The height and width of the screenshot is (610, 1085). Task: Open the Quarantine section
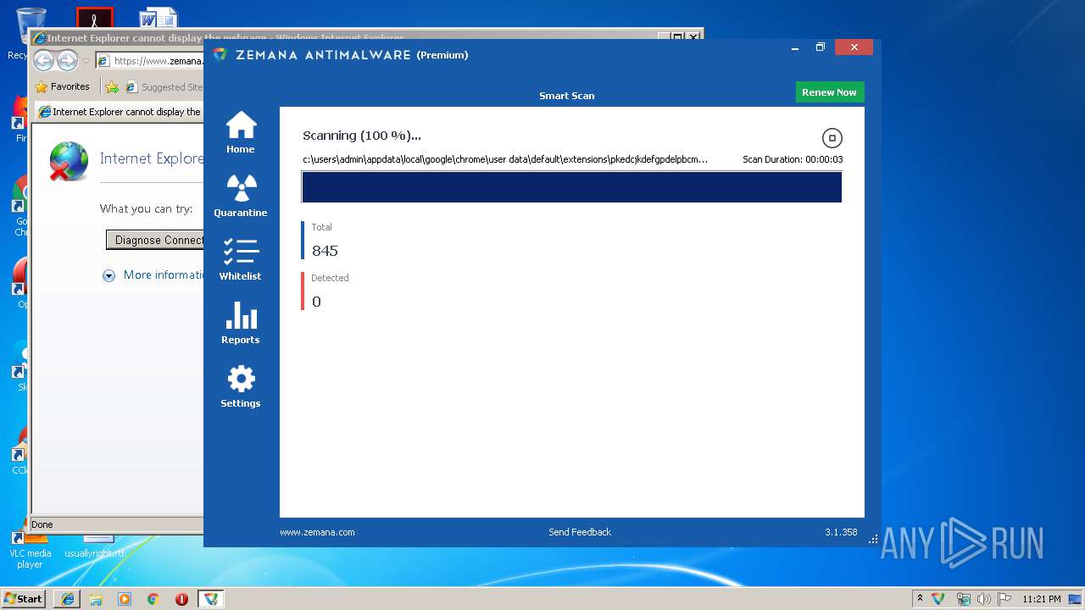241,196
